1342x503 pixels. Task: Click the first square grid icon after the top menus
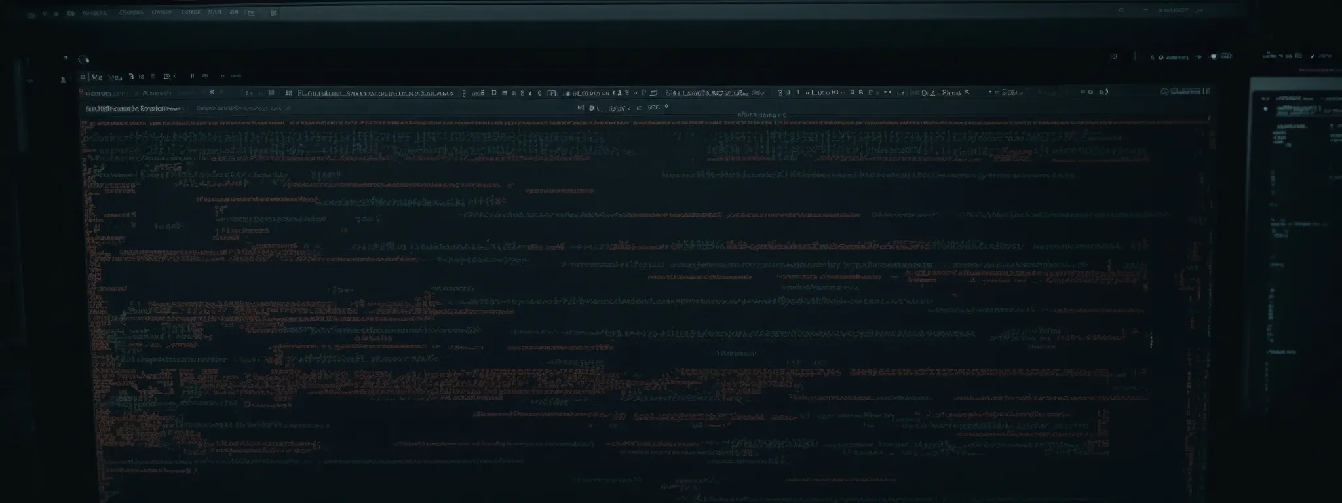click(250, 12)
